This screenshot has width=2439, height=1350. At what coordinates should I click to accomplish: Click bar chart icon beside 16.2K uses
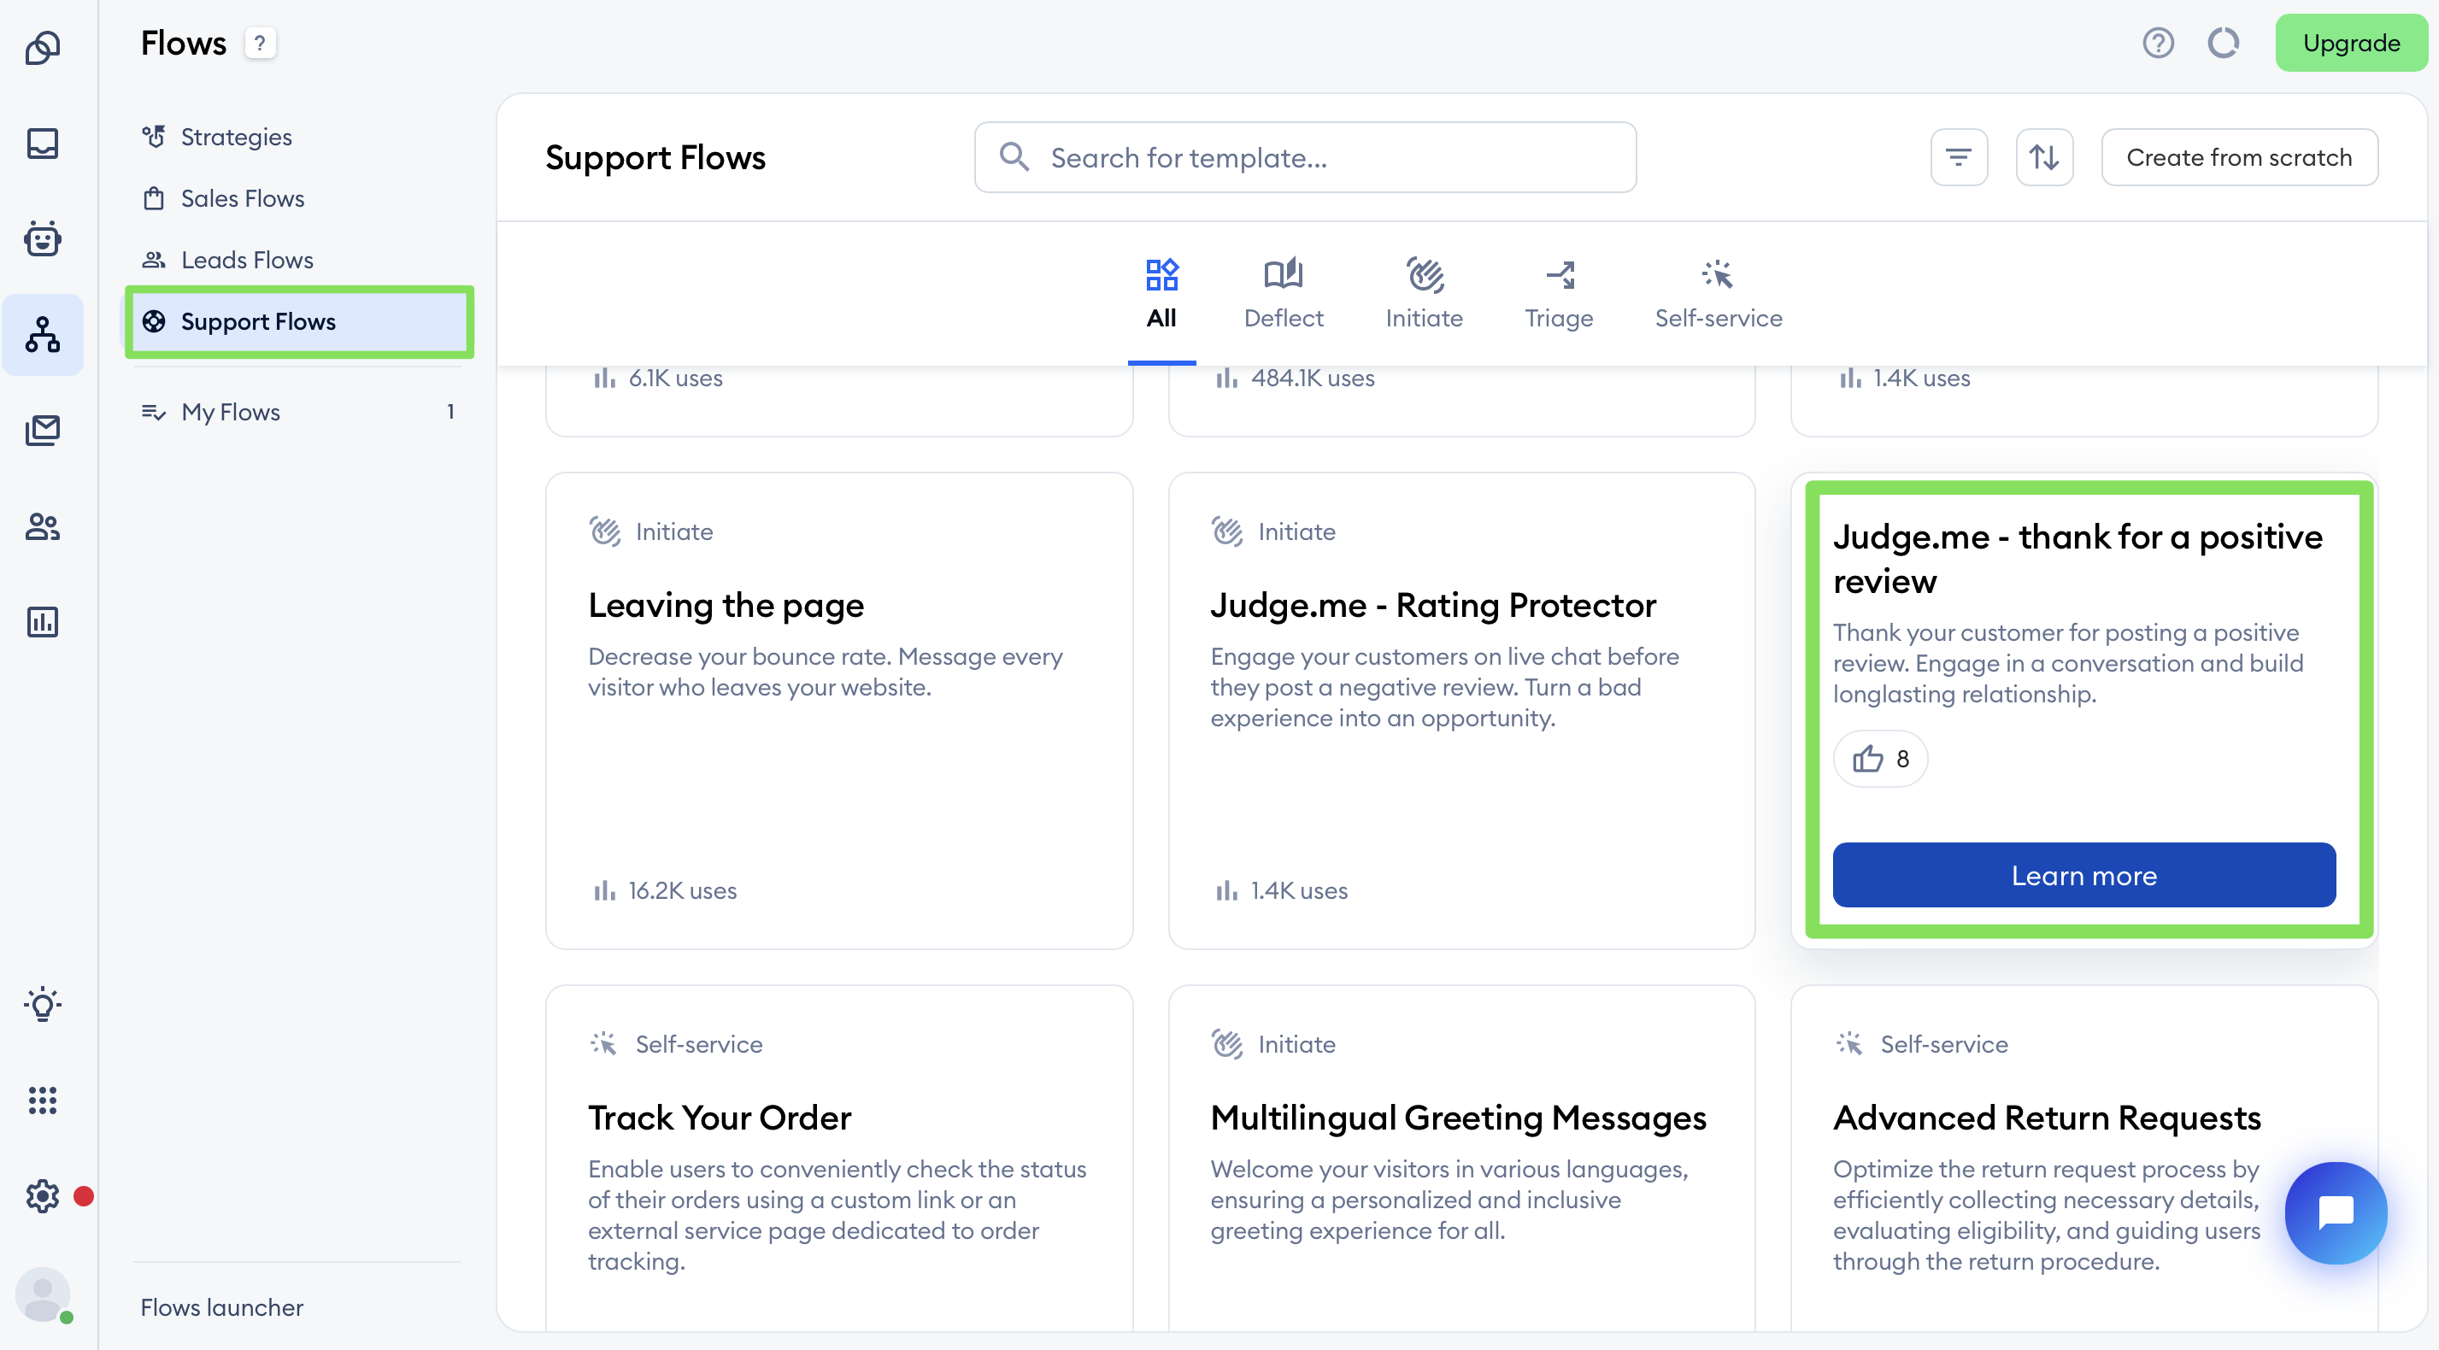point(604,891)
